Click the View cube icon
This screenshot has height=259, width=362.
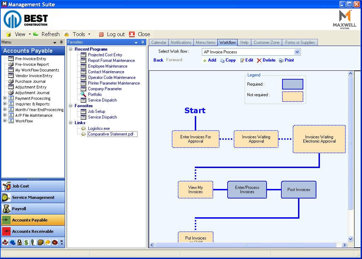coord(8,34)
